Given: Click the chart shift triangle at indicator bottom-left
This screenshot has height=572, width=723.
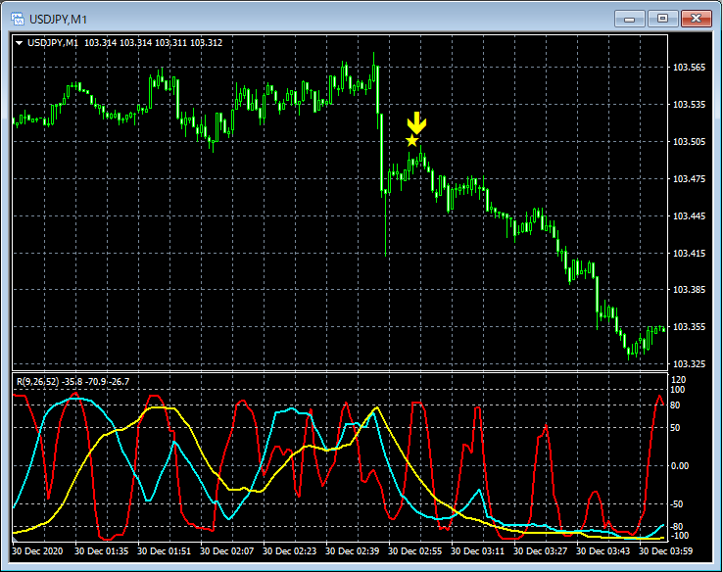Looking at the screenshot, I should click(x=16, y=537).
